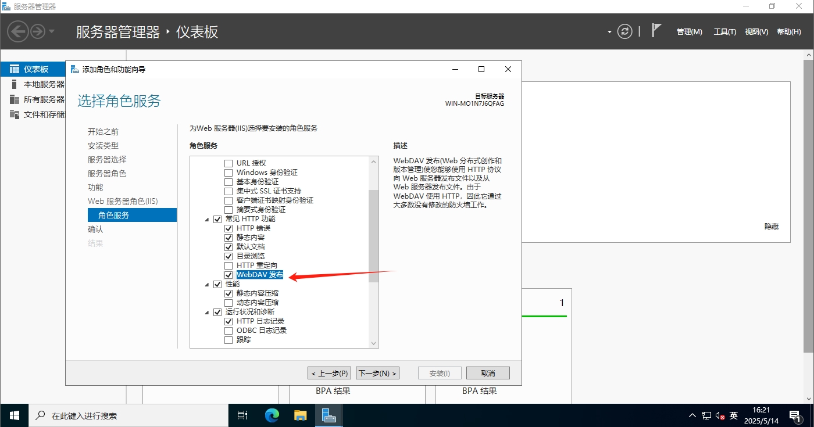
Task: Open the 工具(T) menu
Action: pyautogui.click(x=724, y=32)
